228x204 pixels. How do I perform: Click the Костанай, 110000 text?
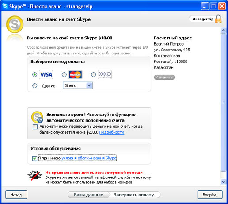(x=171, y=62)
